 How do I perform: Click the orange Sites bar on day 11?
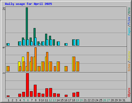click(47, 62)
